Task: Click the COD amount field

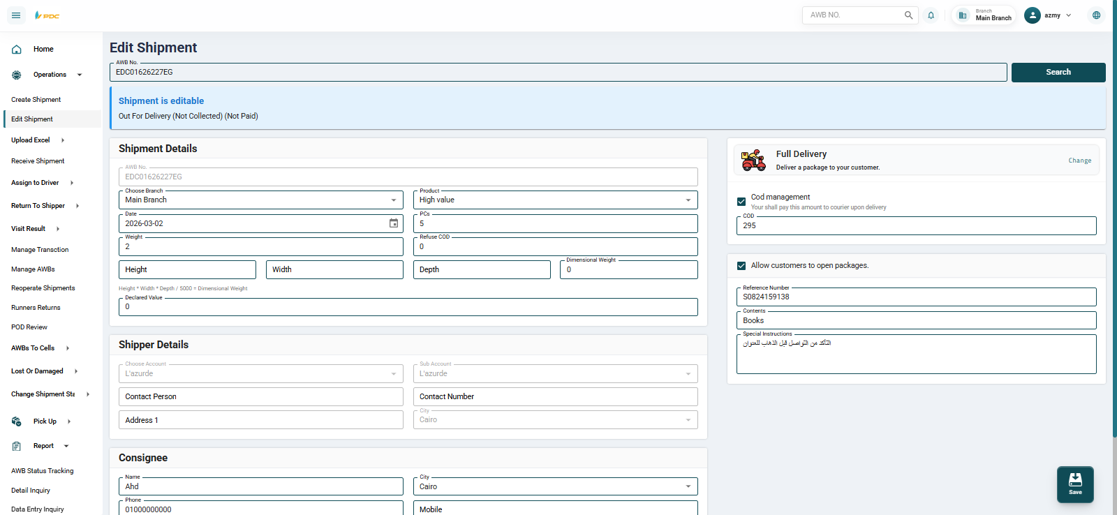Action: [x=917, y=225]
